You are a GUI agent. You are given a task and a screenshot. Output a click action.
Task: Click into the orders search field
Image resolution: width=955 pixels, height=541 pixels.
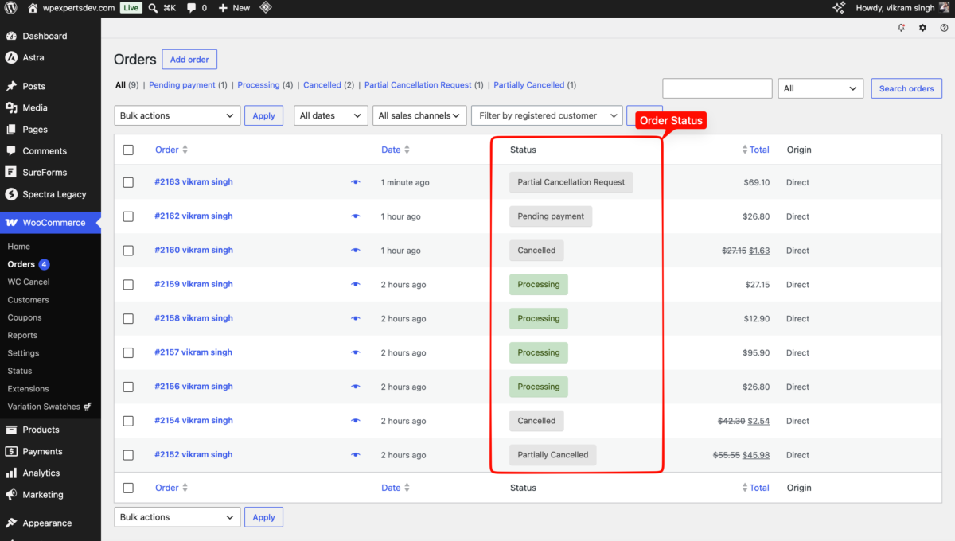[717, 88]
